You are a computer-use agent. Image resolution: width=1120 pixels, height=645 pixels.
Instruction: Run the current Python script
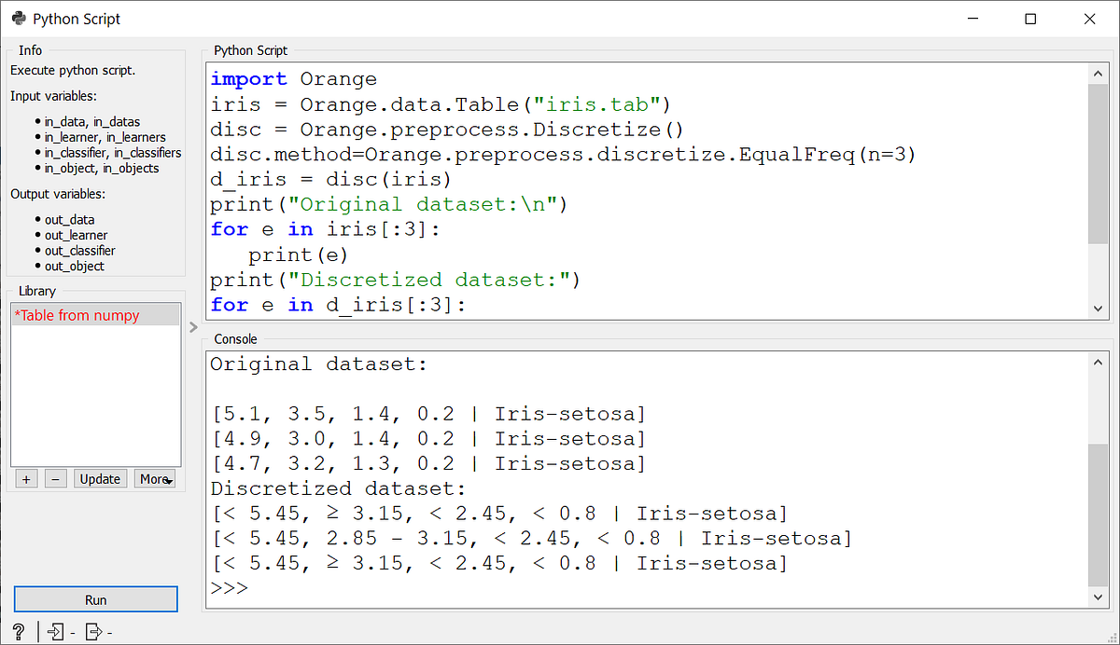(94, 598)
